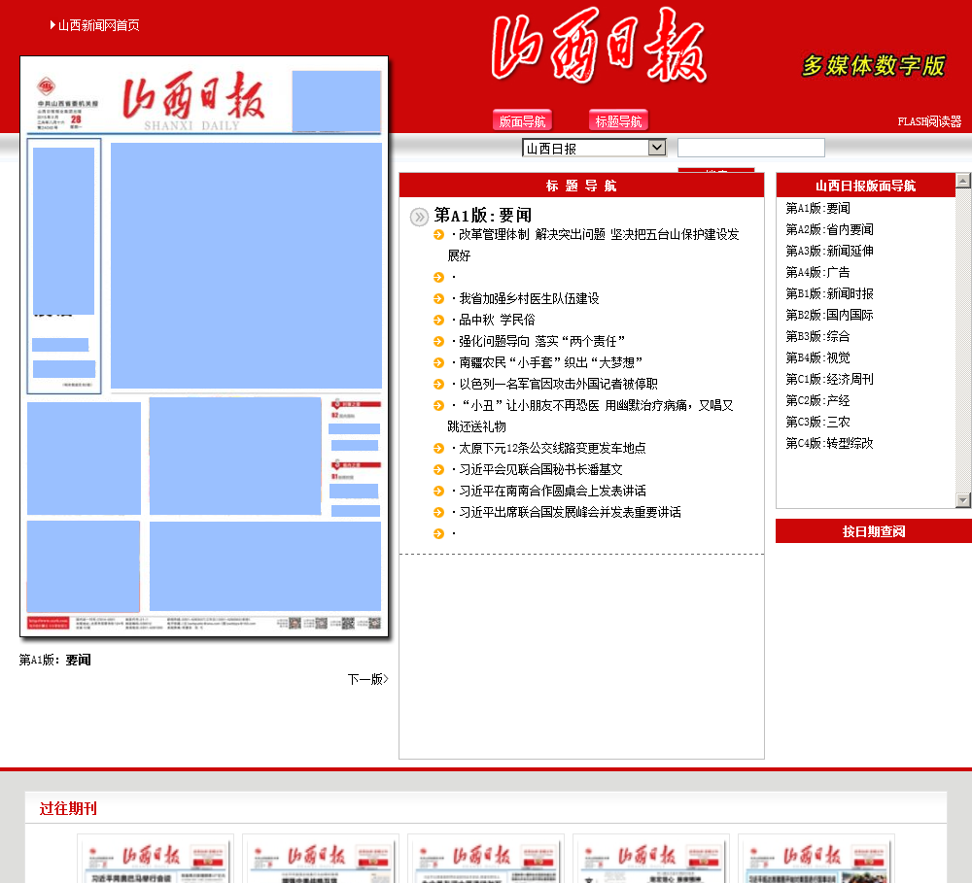Click bottom-right article region on newspaper preview

(265, 566)
